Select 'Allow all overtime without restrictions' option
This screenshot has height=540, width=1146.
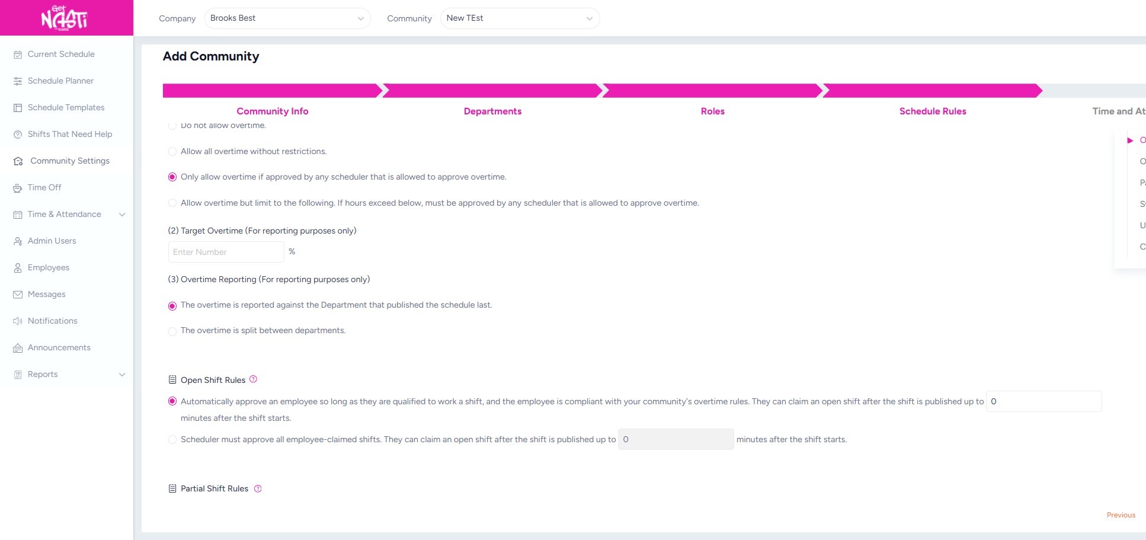click(172, 152)
